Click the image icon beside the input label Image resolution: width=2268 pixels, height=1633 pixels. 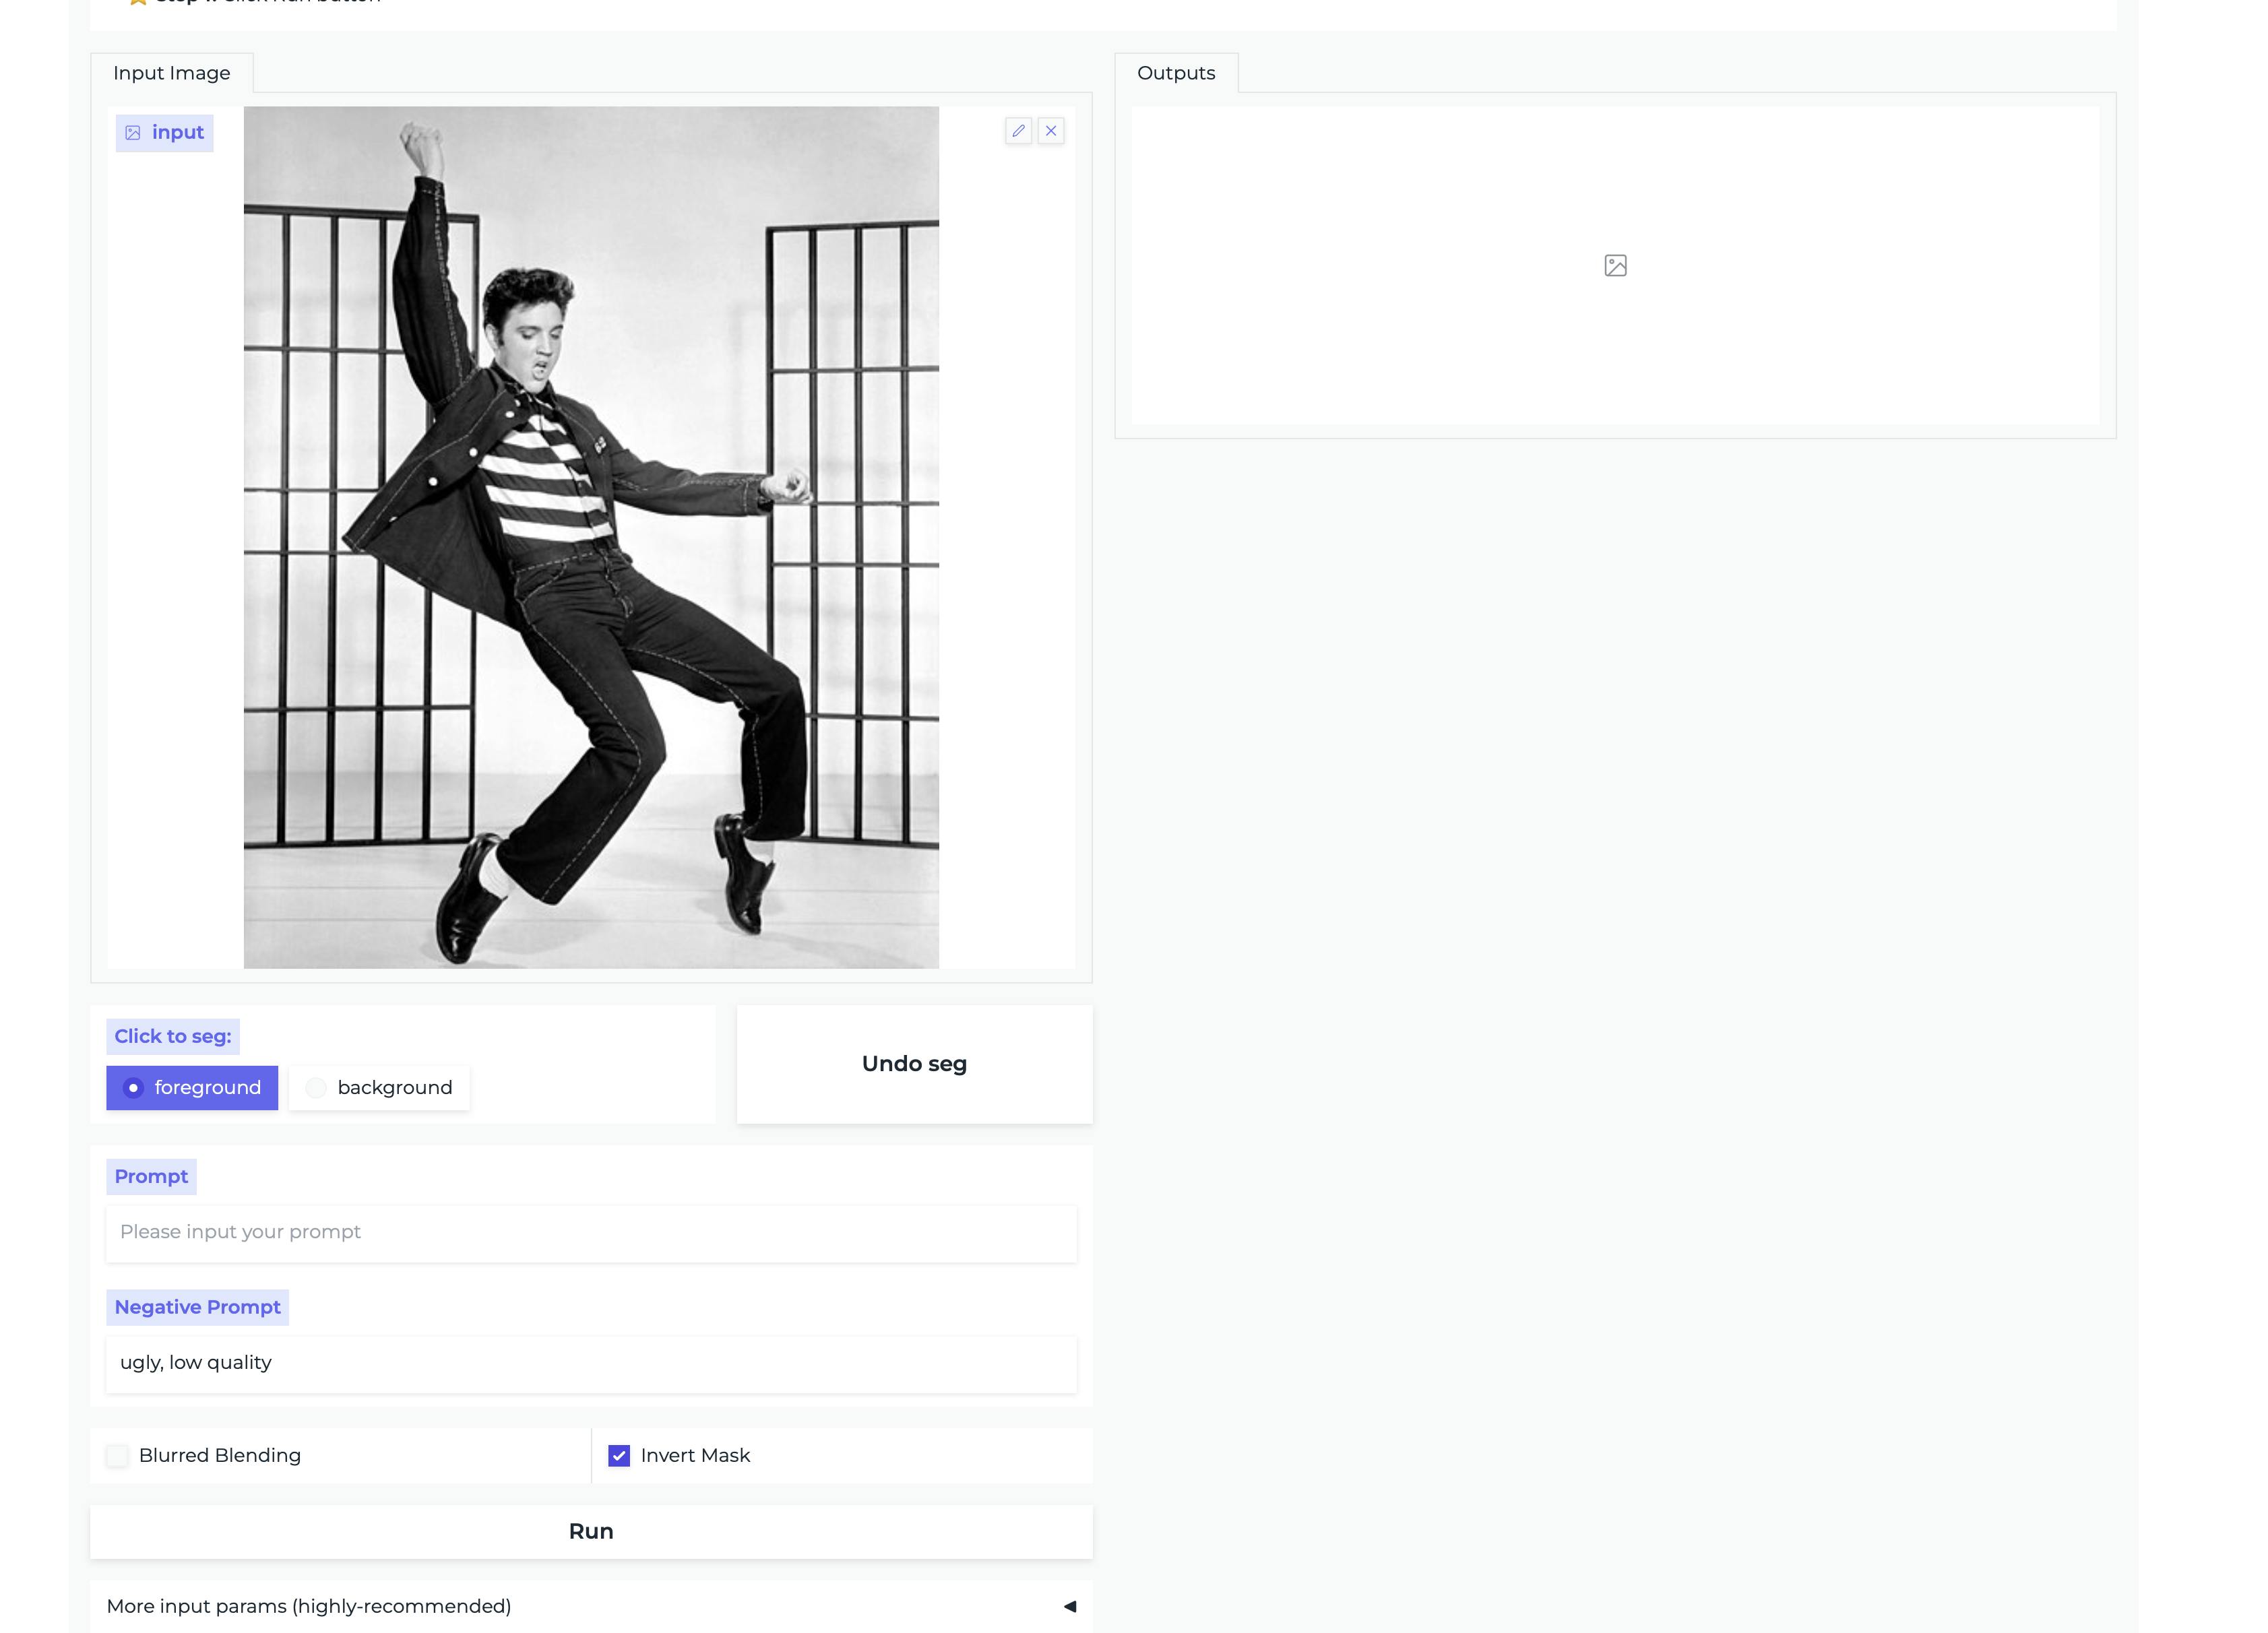click(x=133, y=133)
